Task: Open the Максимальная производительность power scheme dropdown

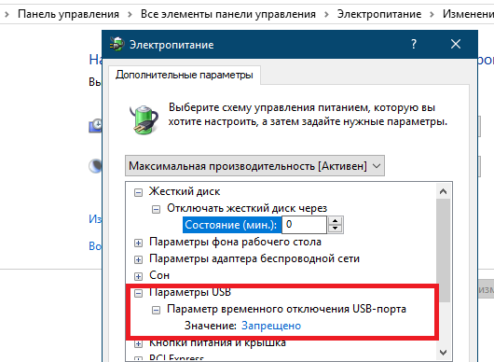Action: point(254,165)
